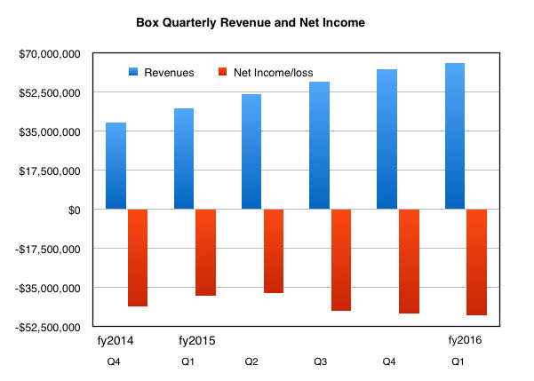Click the $17,500,000 axis label
Screen dimensions: 534x381
click(50, 171)
